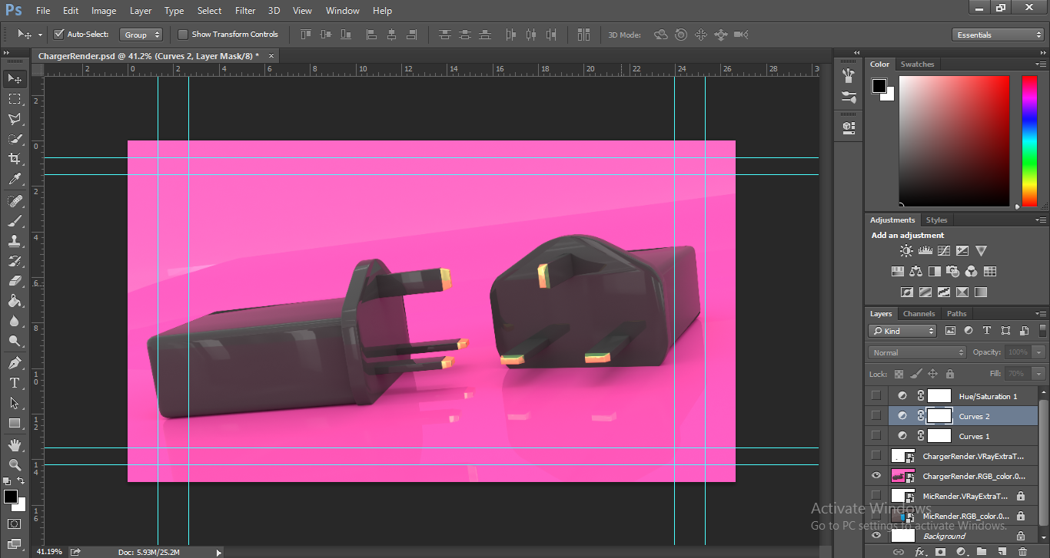1050x558 pixels.
Task: Click the foreground color swatch in toolbox
Action: click(11, 497)
